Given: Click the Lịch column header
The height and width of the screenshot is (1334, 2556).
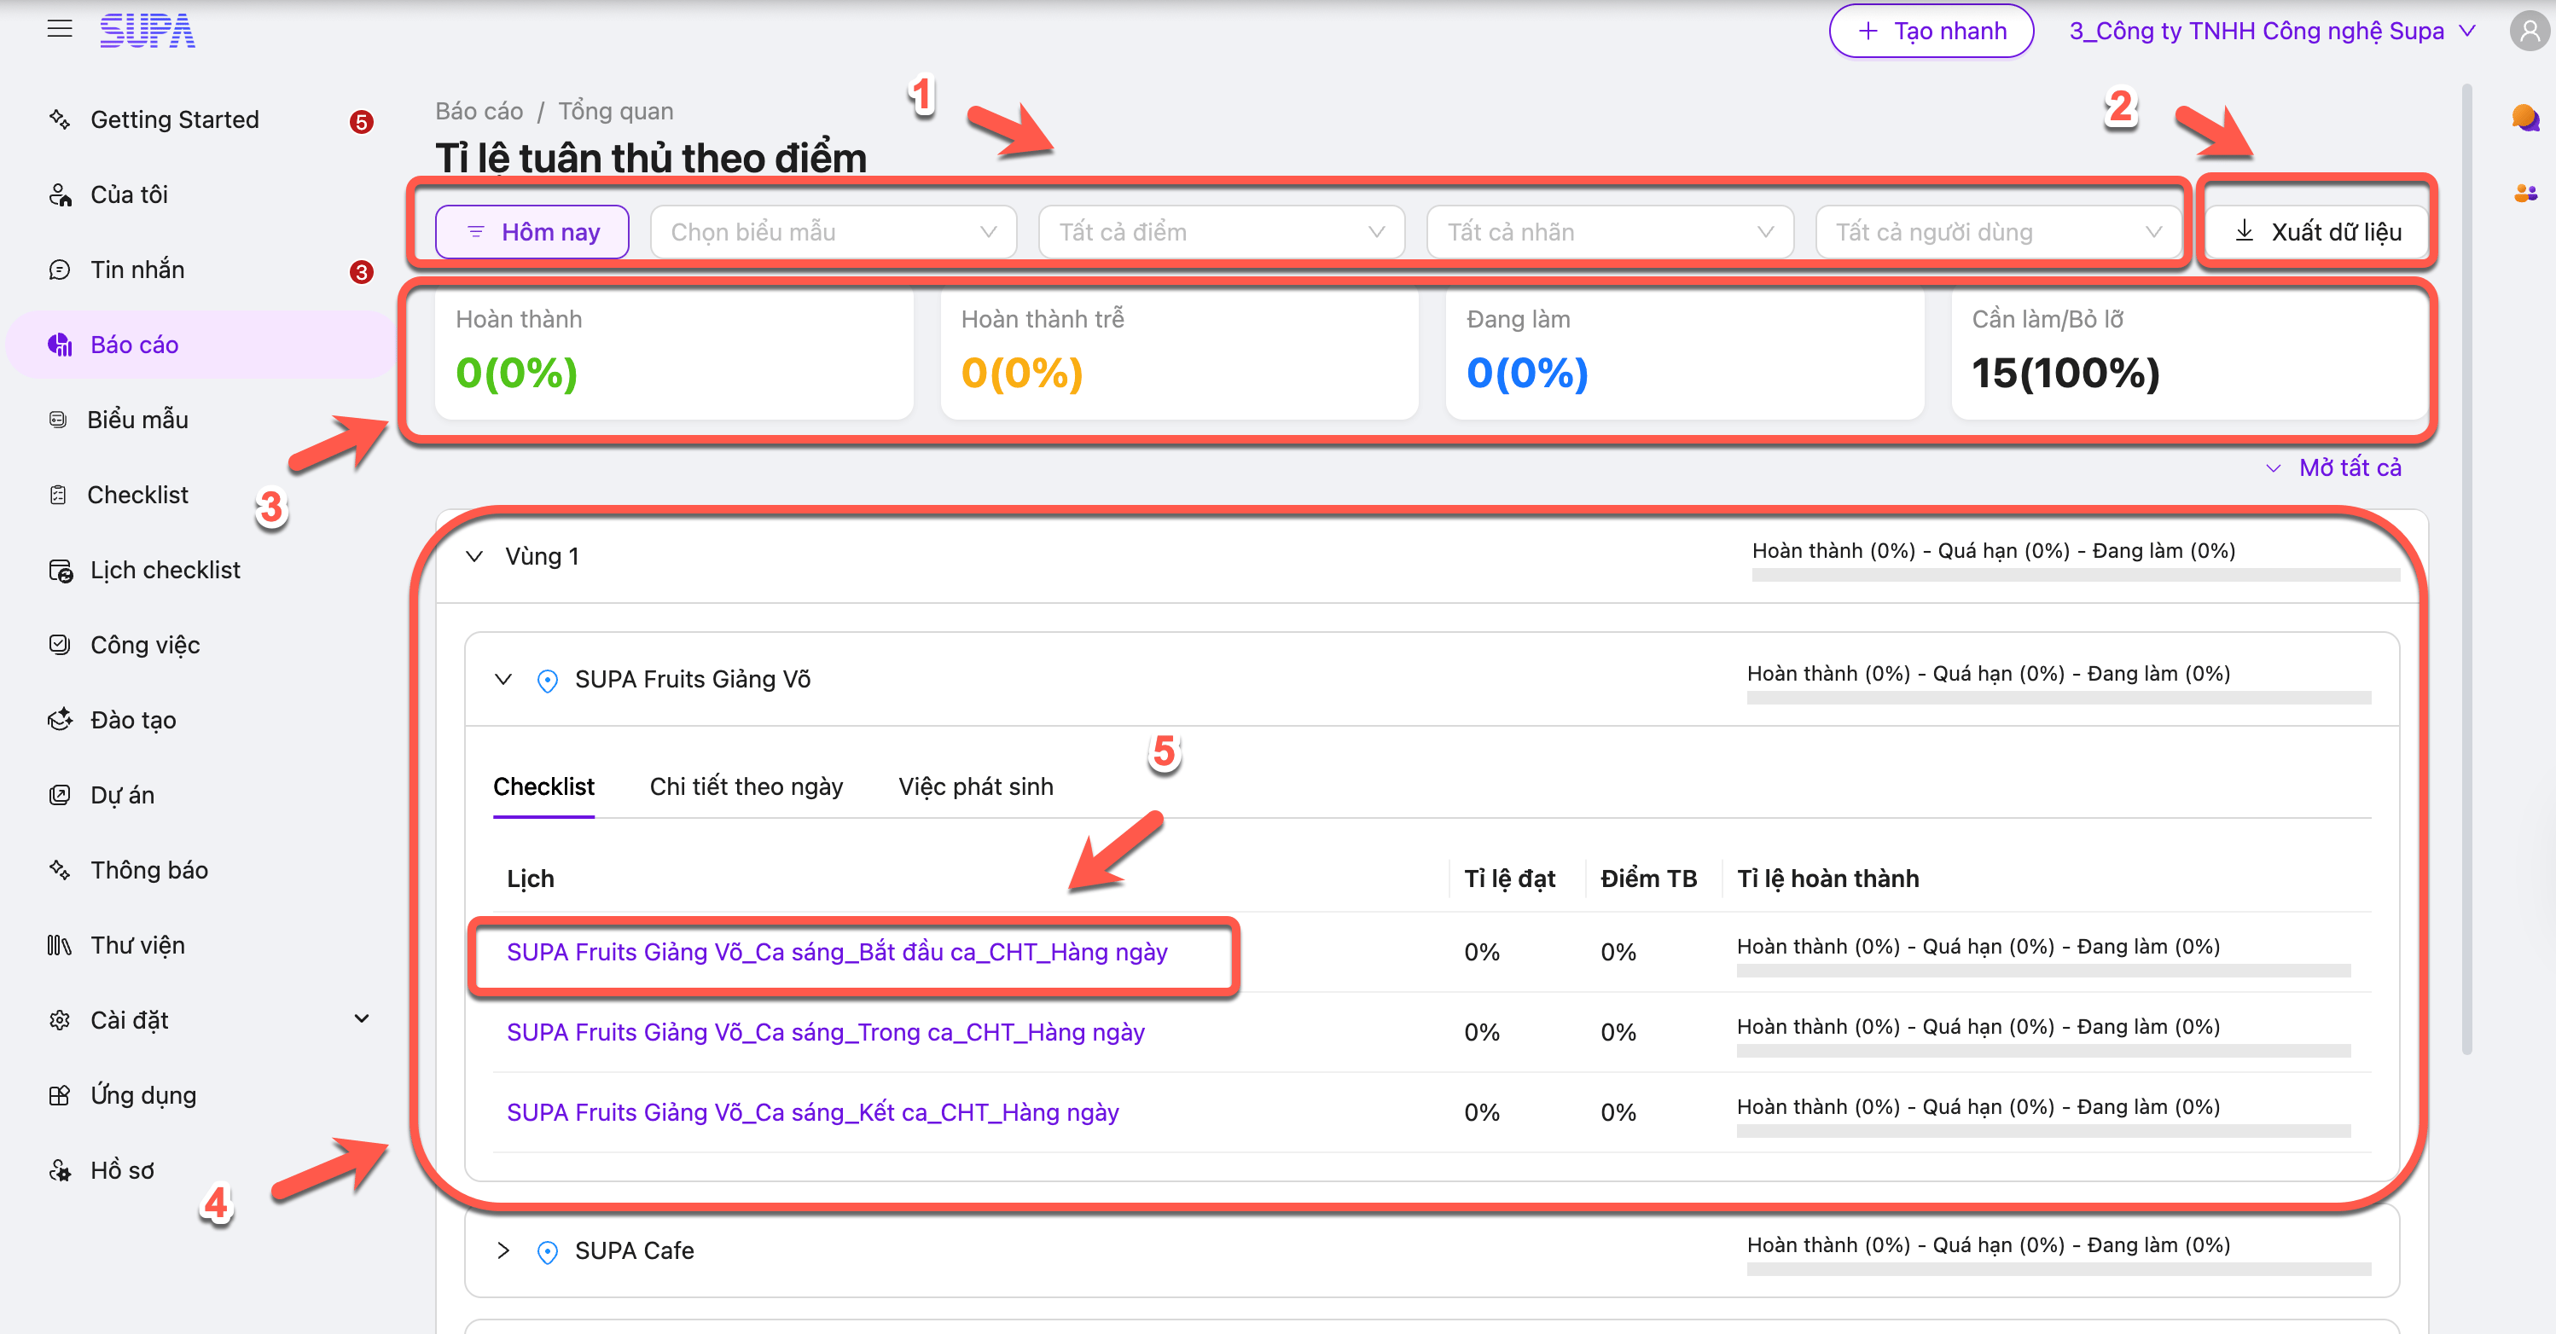Looking at the screenshot, I should pyautogui.click(x=530, y=879).
